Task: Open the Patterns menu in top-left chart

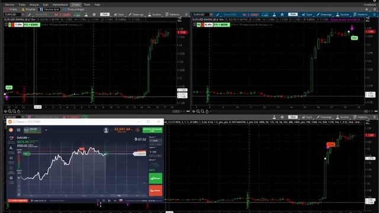Action: click(172, 14)
